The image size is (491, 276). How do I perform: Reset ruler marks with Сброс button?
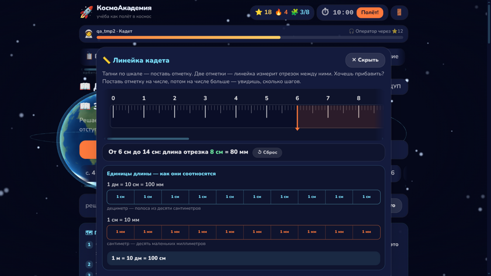267,152
